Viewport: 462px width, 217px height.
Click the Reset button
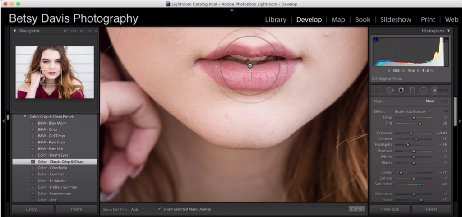[431, 209]
